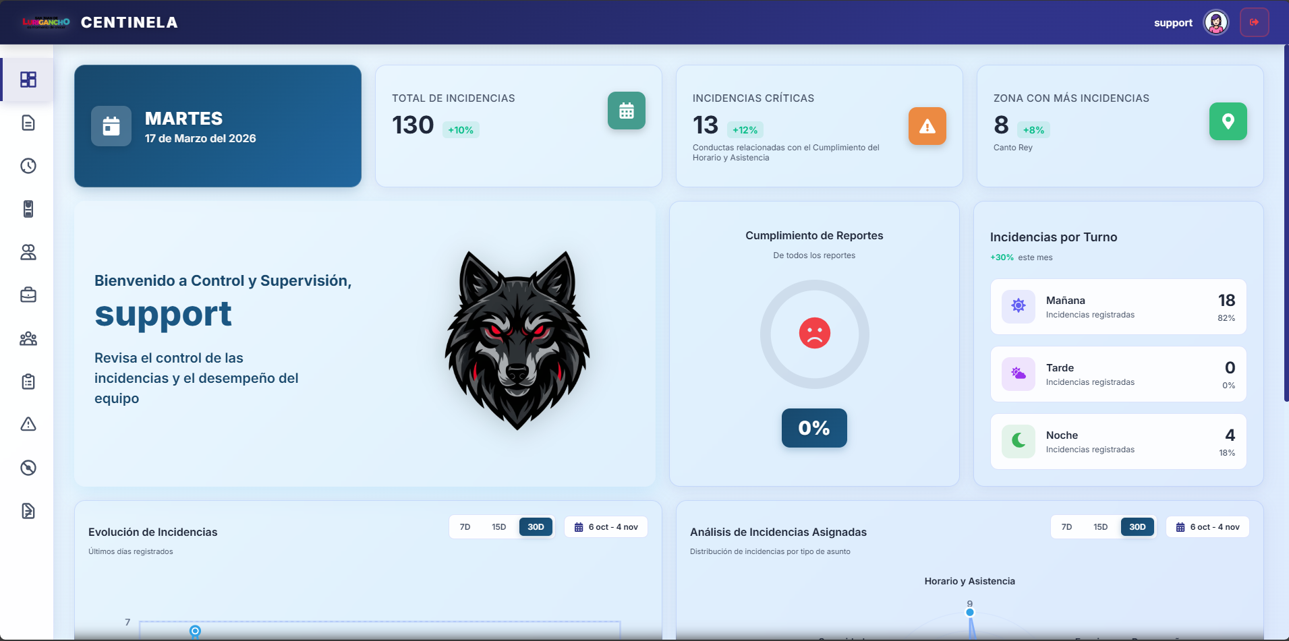
Task: Open the mobile device icon in sidebar
Action: click(28, 209)
